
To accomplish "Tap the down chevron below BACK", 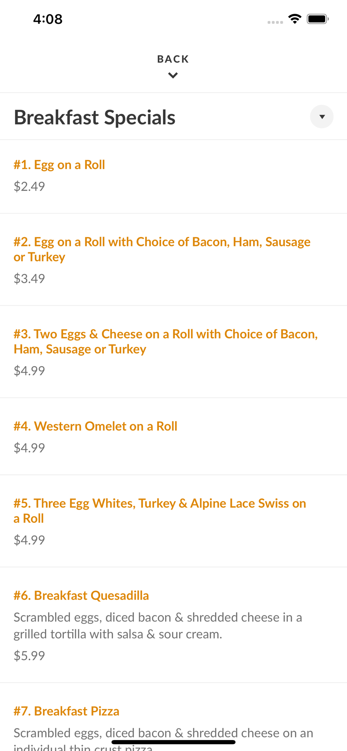I will (173, 75).
